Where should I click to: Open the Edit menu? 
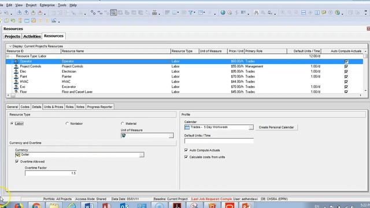[9, 5]
